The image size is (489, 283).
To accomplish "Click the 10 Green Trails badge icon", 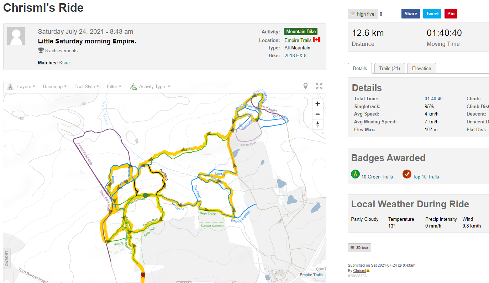I will [355, 174].
